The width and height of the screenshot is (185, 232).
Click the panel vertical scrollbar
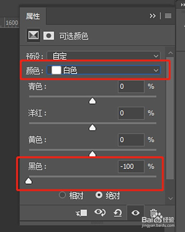[x=170, y=118]
